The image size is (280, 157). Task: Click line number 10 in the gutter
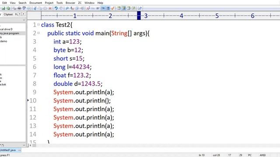tap(33, 101)
